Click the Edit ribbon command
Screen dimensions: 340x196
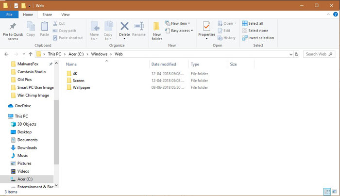(224, 31)
